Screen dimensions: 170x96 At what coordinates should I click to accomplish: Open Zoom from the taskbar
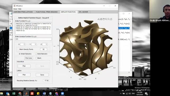coord(62,94)
